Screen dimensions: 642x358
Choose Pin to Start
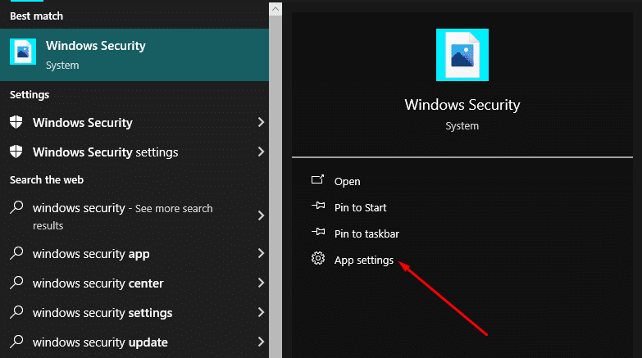360,207
